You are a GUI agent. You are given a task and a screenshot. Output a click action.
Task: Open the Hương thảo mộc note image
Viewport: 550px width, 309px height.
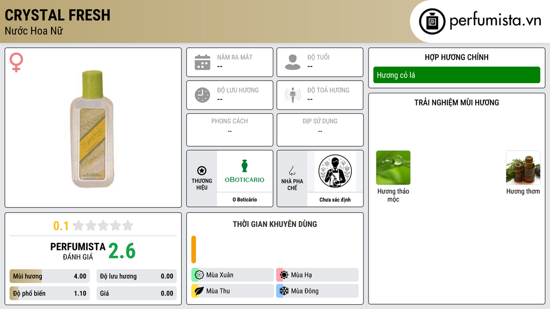393,167
